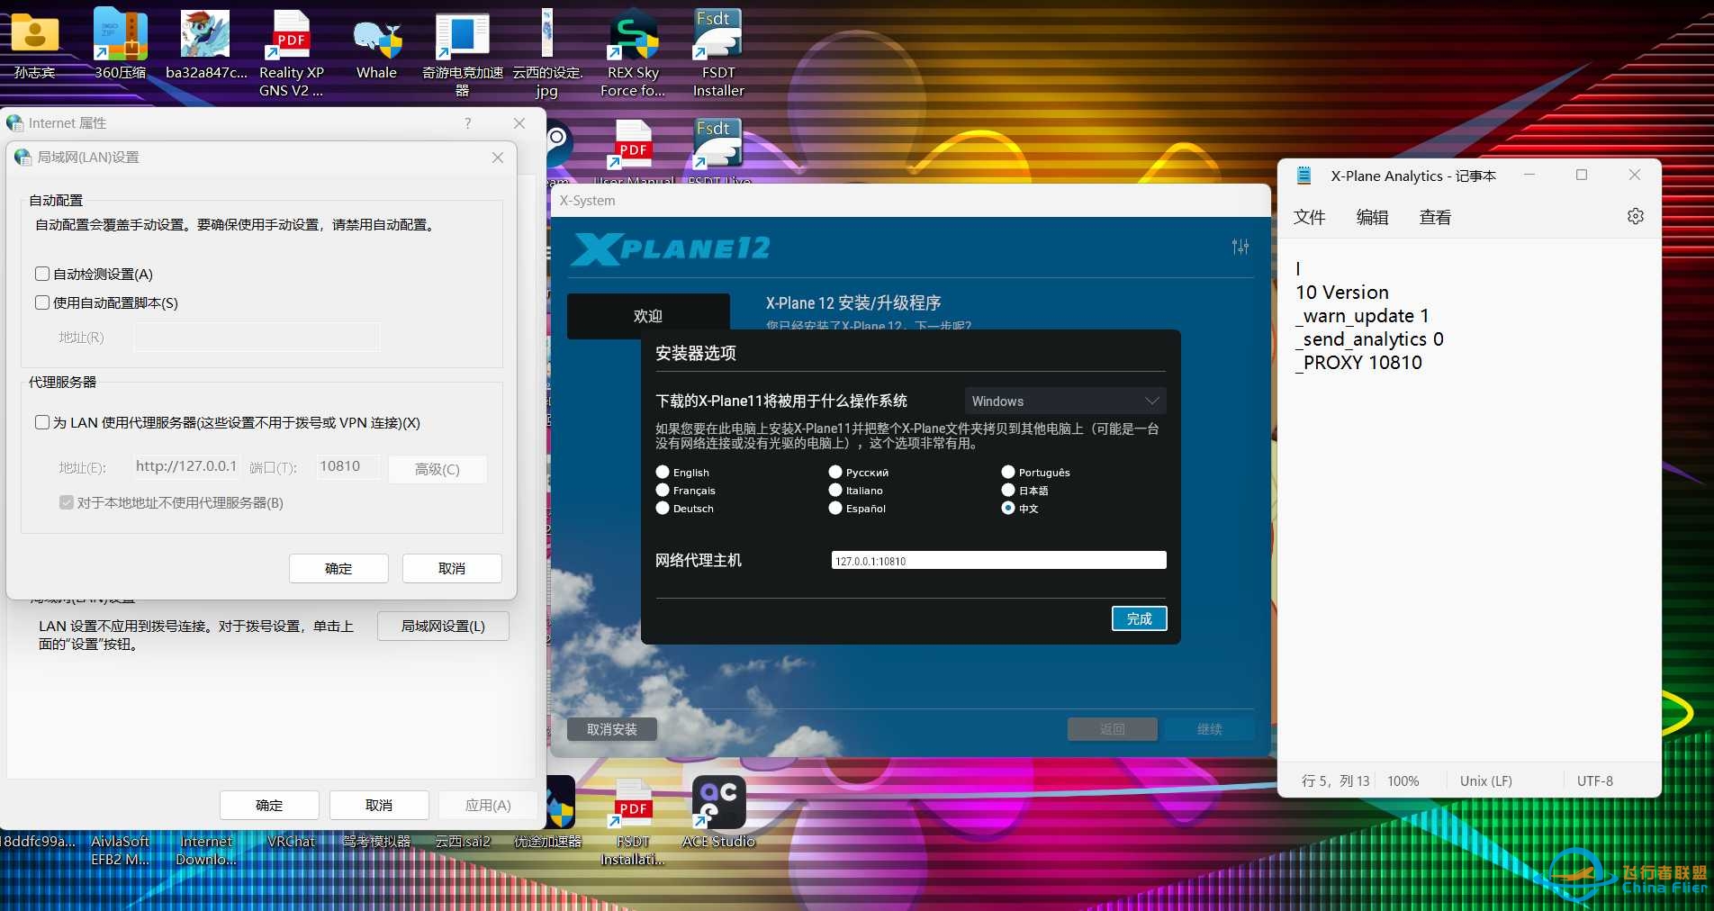
Task: Click UTF-8 encoding in Notepad status bar
Action: point(1594,780)
